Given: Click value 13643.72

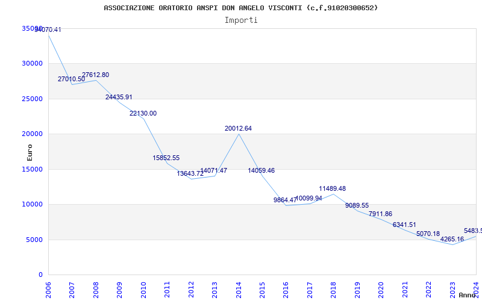Looking at the screenshot, I should [190, 173].
